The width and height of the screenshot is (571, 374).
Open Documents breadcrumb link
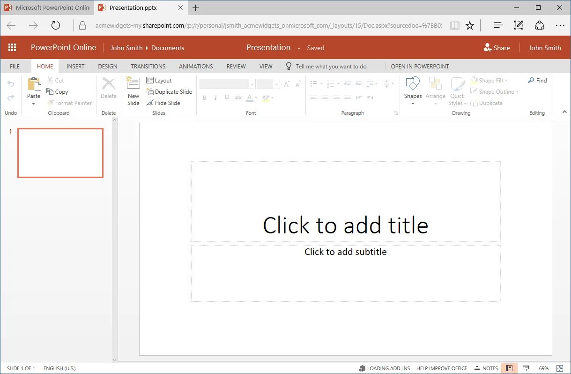tap(168, 48)
